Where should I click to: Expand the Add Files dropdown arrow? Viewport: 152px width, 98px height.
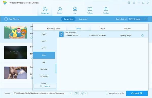19,19
